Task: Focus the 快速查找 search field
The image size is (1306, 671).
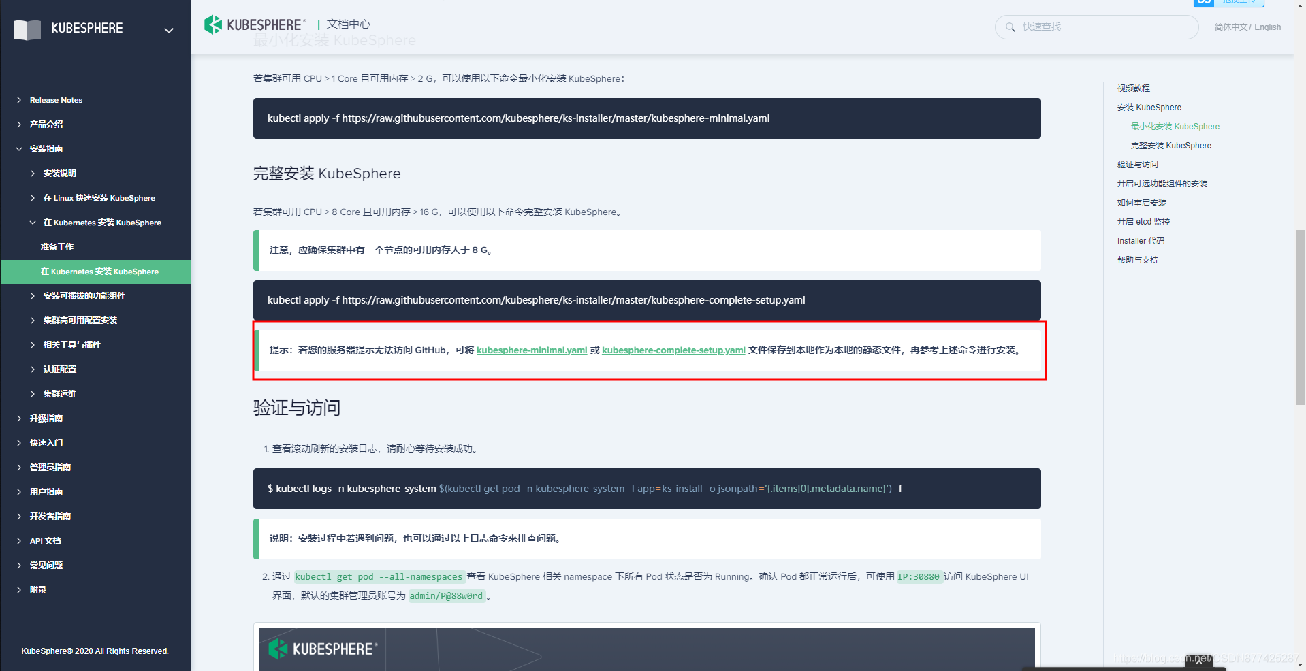Action: 1096,27
